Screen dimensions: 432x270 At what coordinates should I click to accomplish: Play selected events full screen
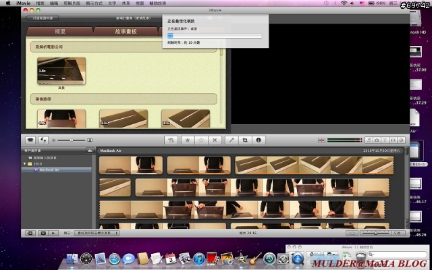point(43,233)
